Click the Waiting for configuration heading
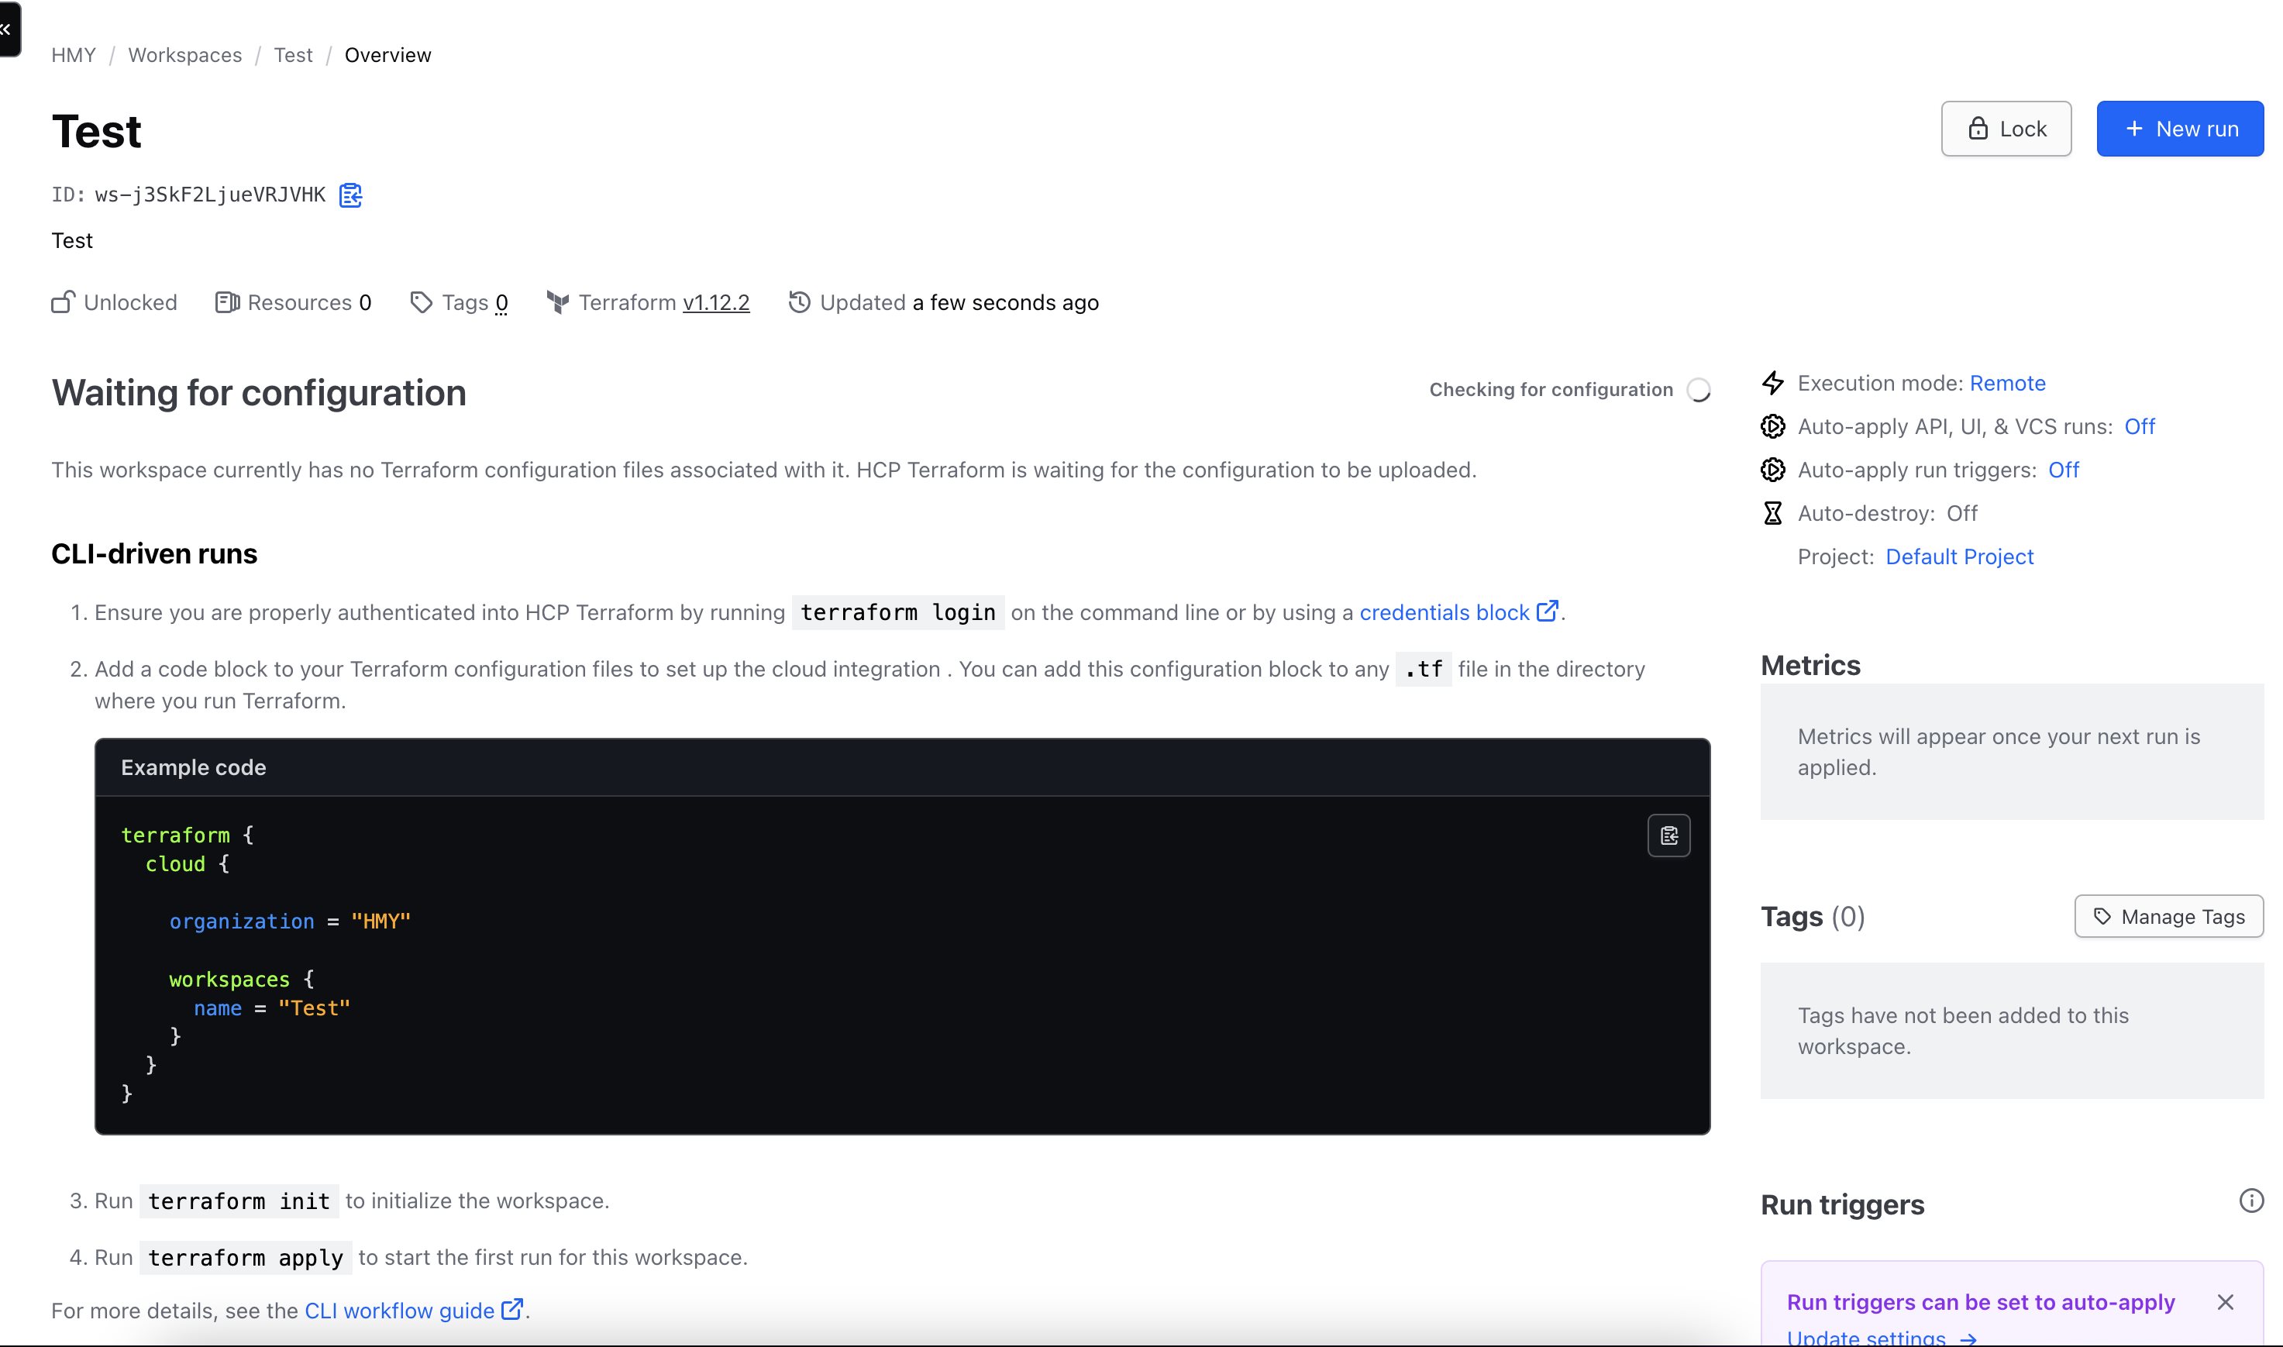2283x1347 pixels. tap(259, 393)
